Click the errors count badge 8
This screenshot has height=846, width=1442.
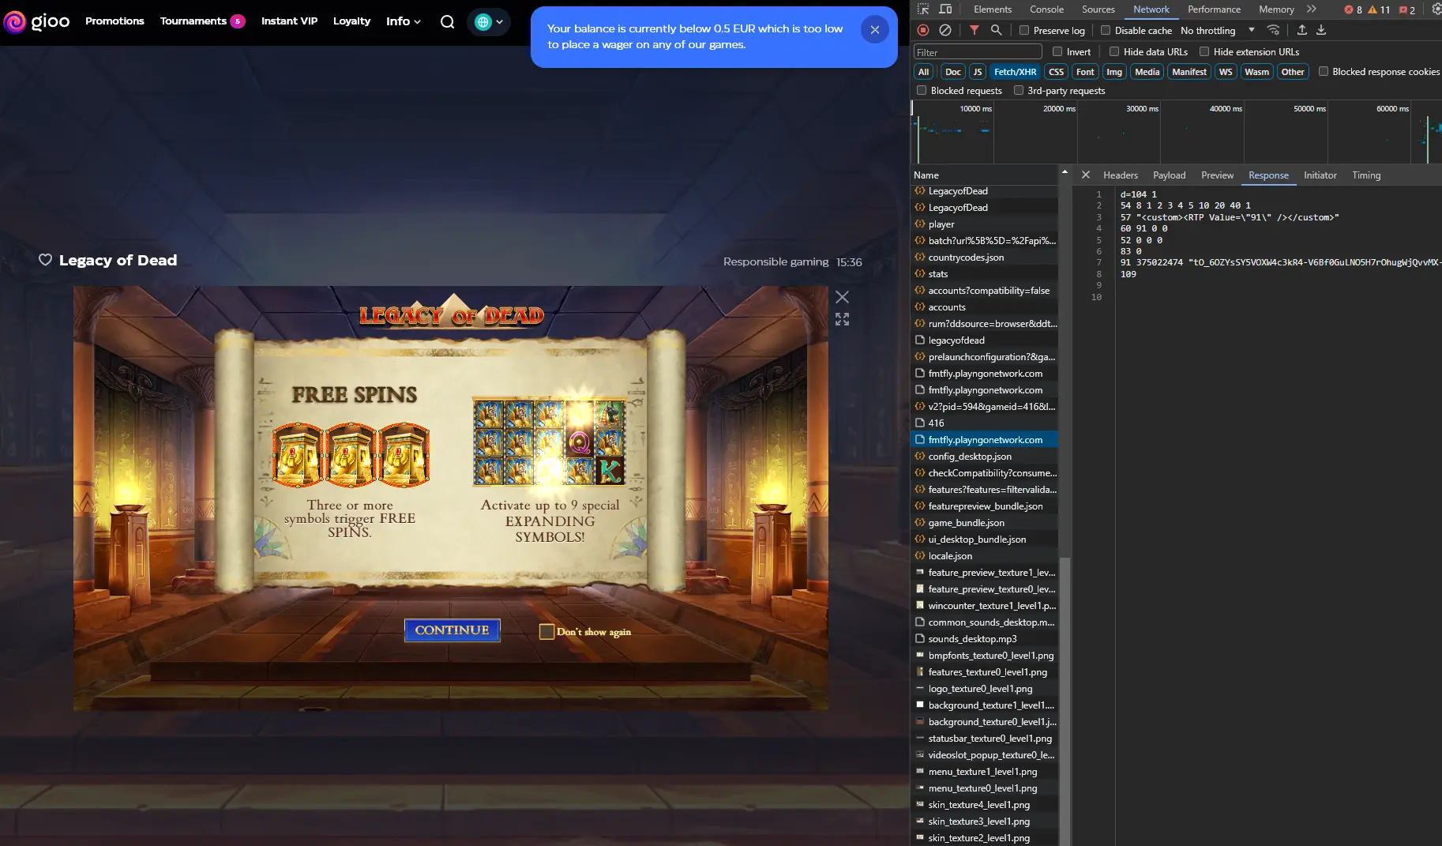[1353, 10]
